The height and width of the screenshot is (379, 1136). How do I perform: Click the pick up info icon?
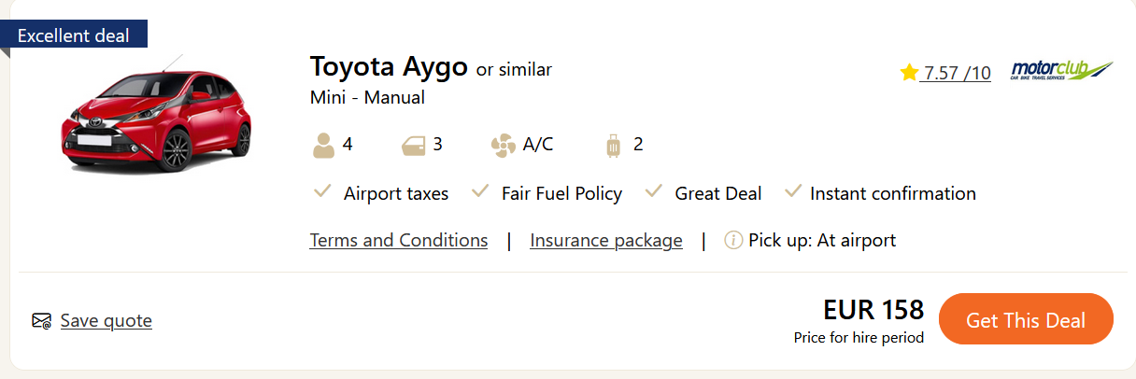click(733, 241)
